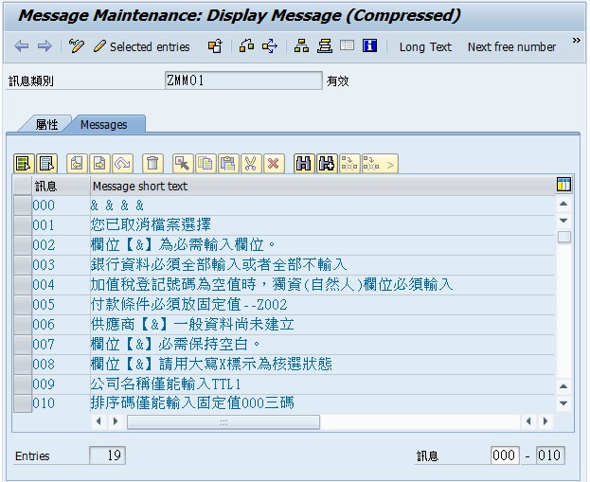Click the other object icon in toolbar
The width and height of the screenshot is (590, 482).
point(215,46)
